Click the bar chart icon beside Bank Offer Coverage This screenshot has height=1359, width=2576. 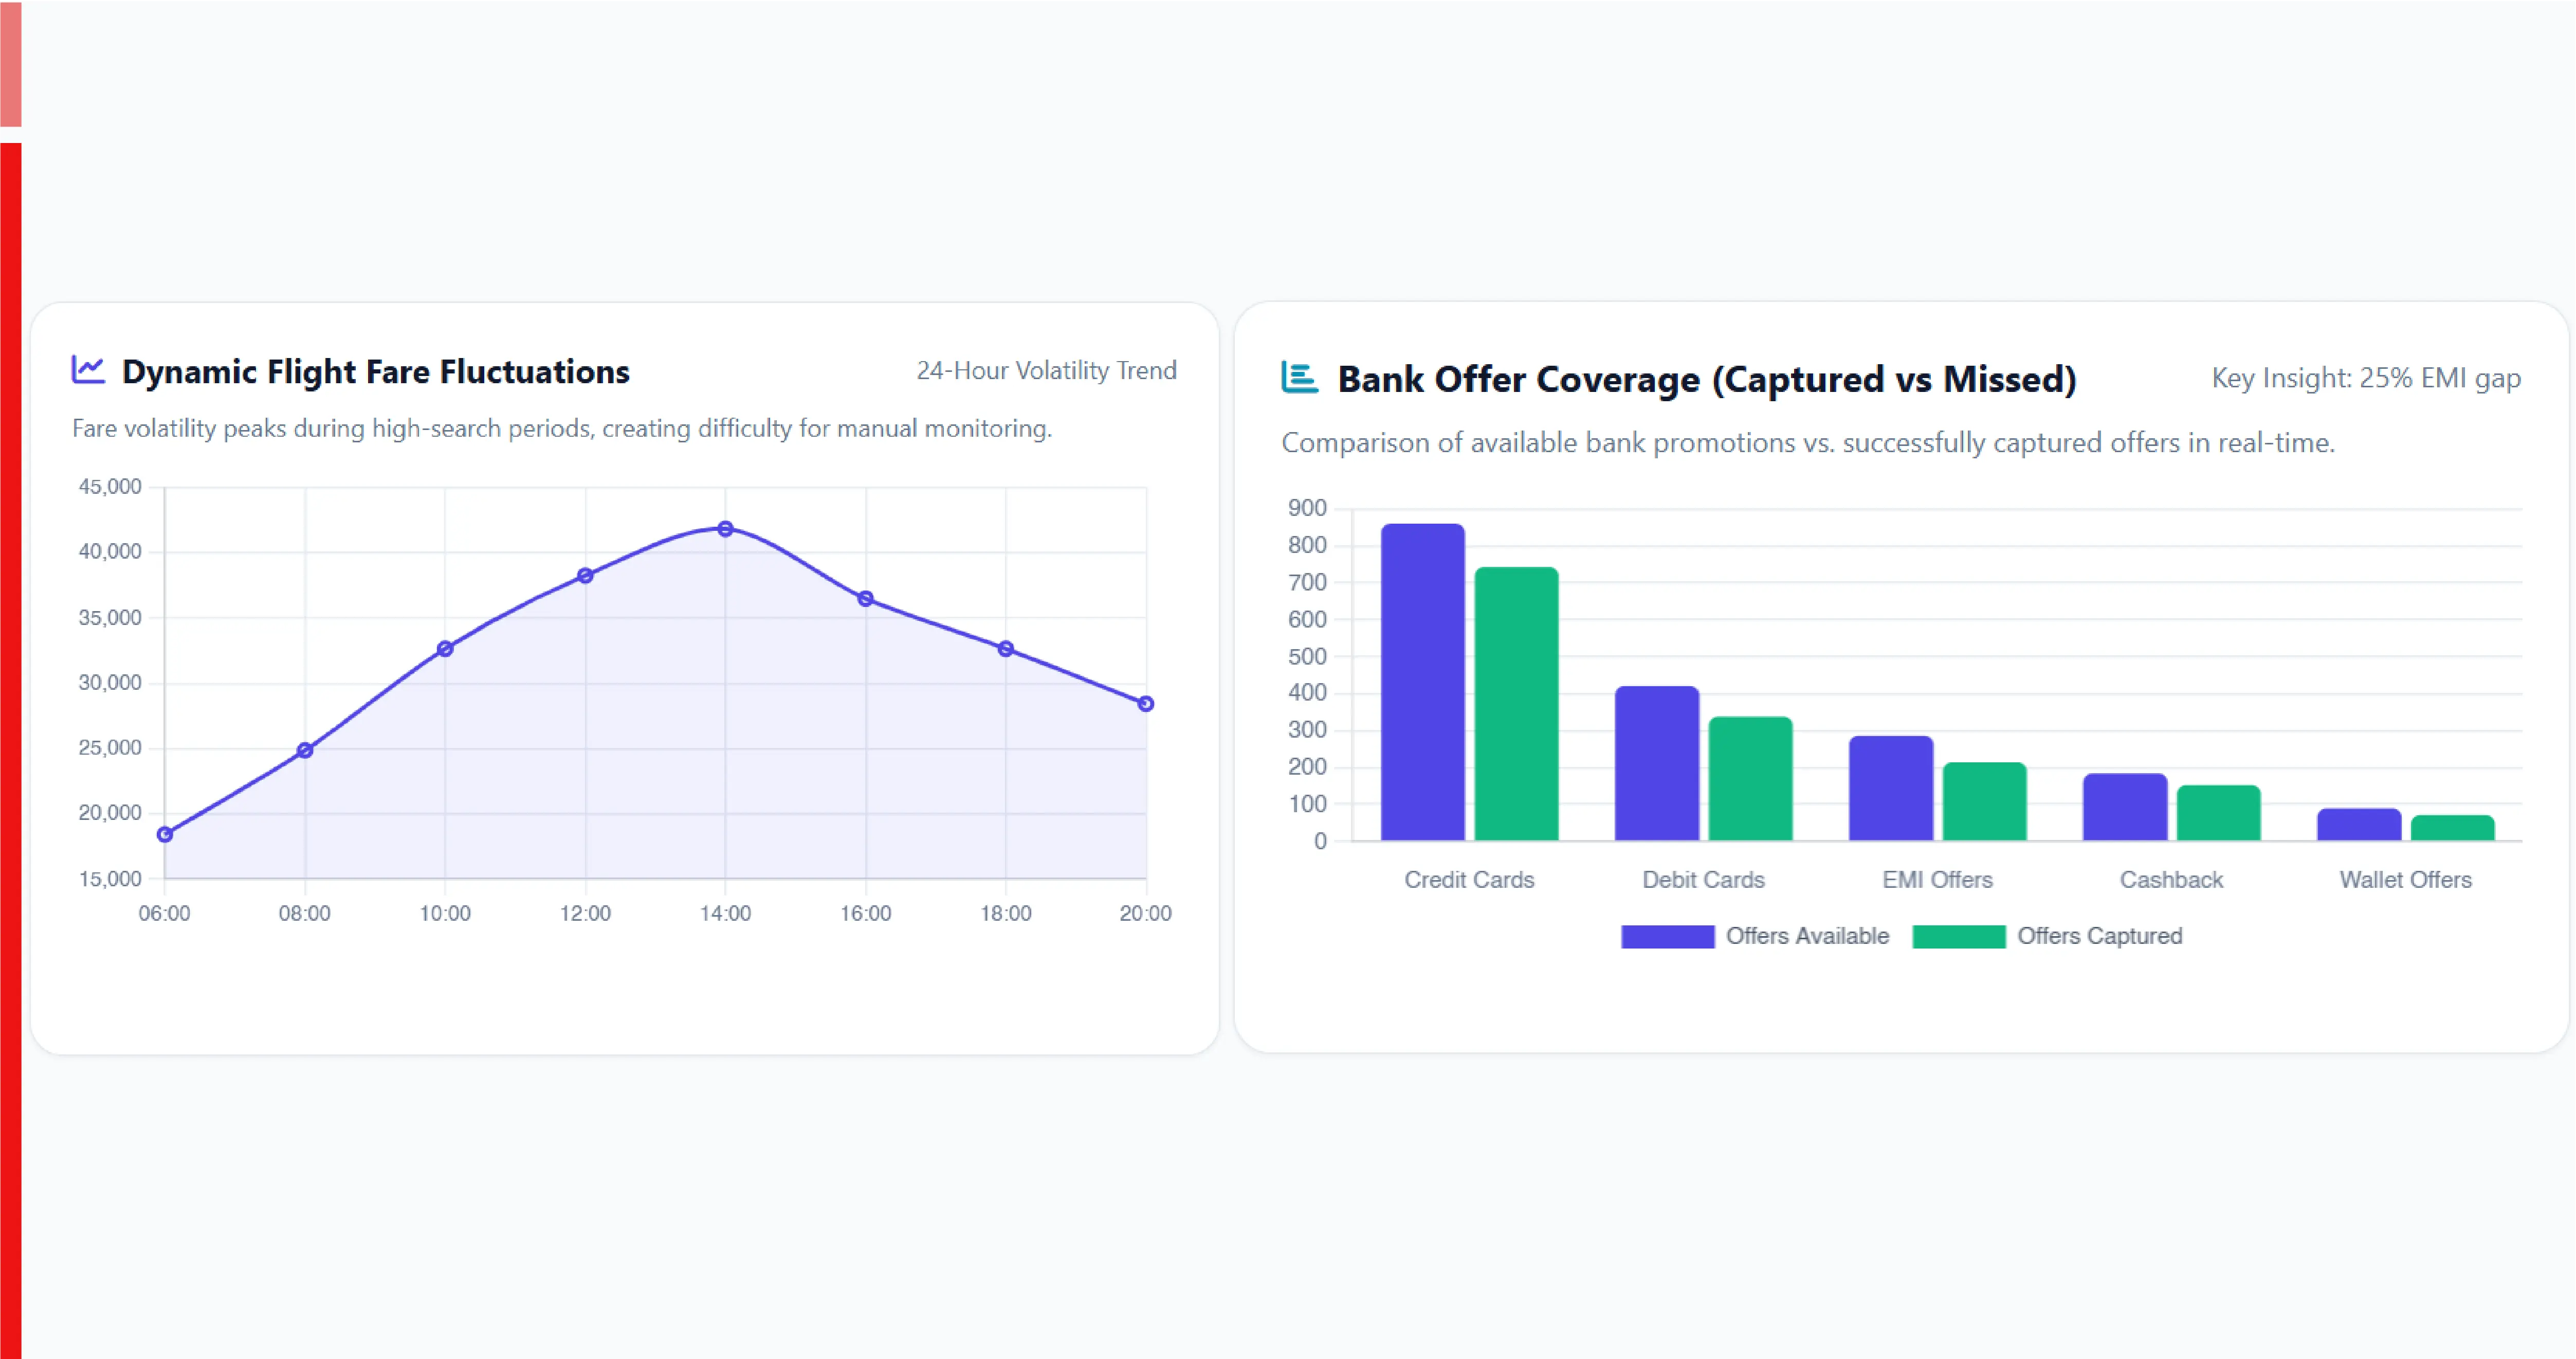point(1299,377)
